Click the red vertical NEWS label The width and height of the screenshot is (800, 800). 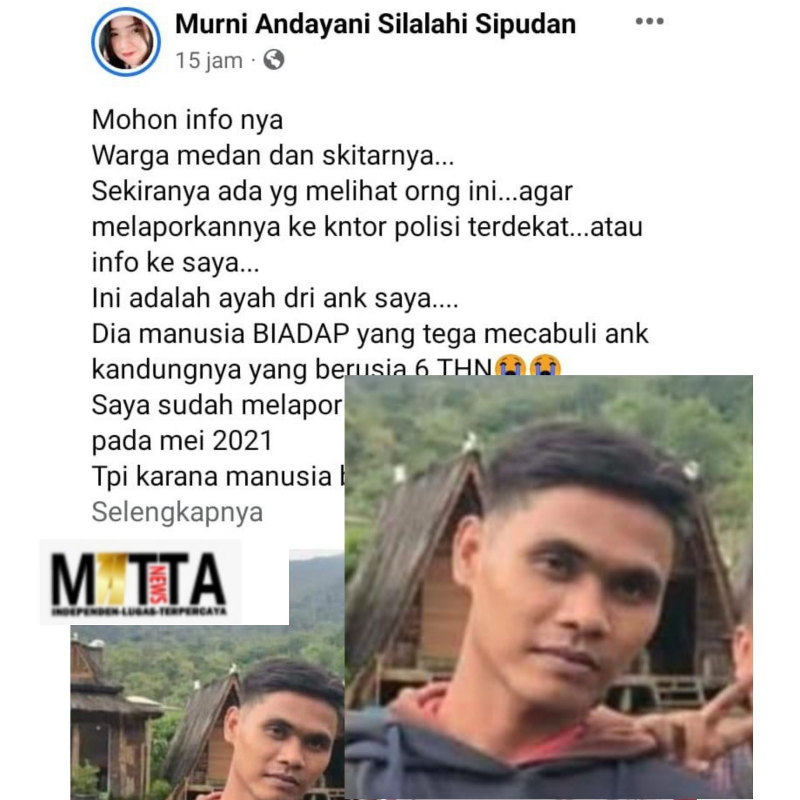[159, 584]
